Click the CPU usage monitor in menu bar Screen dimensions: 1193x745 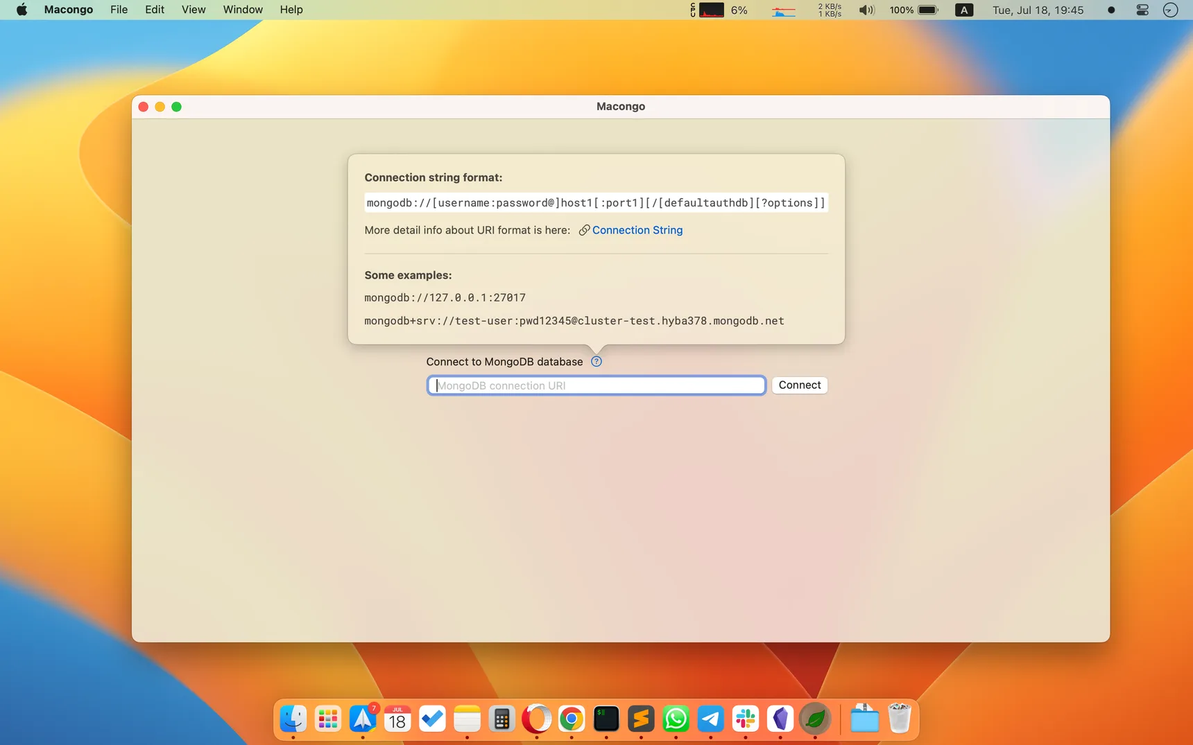719,10
